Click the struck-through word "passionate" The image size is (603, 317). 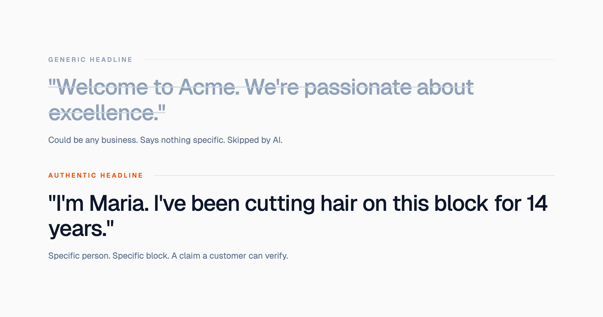[x=358, y=87]
